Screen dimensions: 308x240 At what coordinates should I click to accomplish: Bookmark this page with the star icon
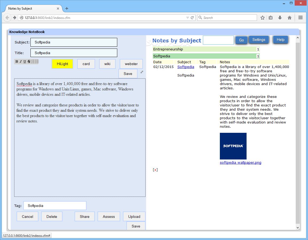click(262, 18)
